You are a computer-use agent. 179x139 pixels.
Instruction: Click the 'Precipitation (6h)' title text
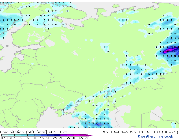click(17, 132)
